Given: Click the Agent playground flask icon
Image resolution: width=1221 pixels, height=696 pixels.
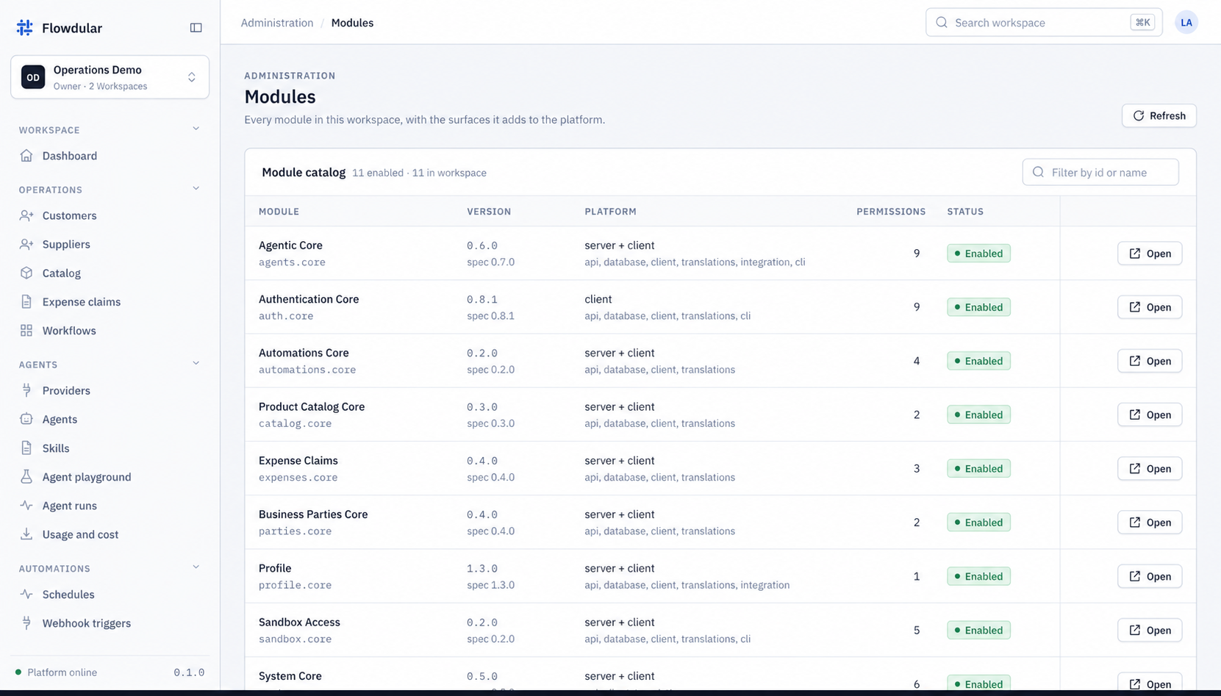Looking at the screenshot, I should tap(26, 477).
